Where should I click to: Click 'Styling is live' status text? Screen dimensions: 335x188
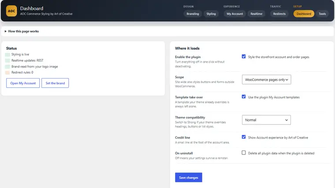pos(20,54)
